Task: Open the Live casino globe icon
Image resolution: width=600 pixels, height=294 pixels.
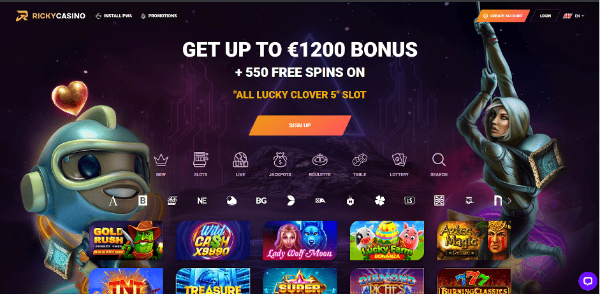Action: [240, 160]
